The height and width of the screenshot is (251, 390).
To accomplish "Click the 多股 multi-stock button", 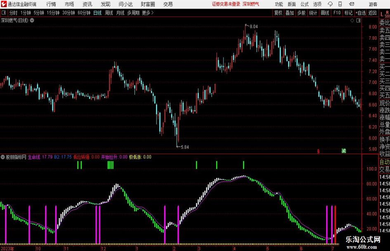I will click(301, 13).
